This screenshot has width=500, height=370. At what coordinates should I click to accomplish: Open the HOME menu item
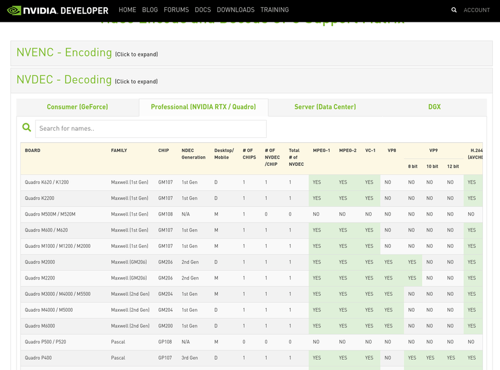coord(127,10)
